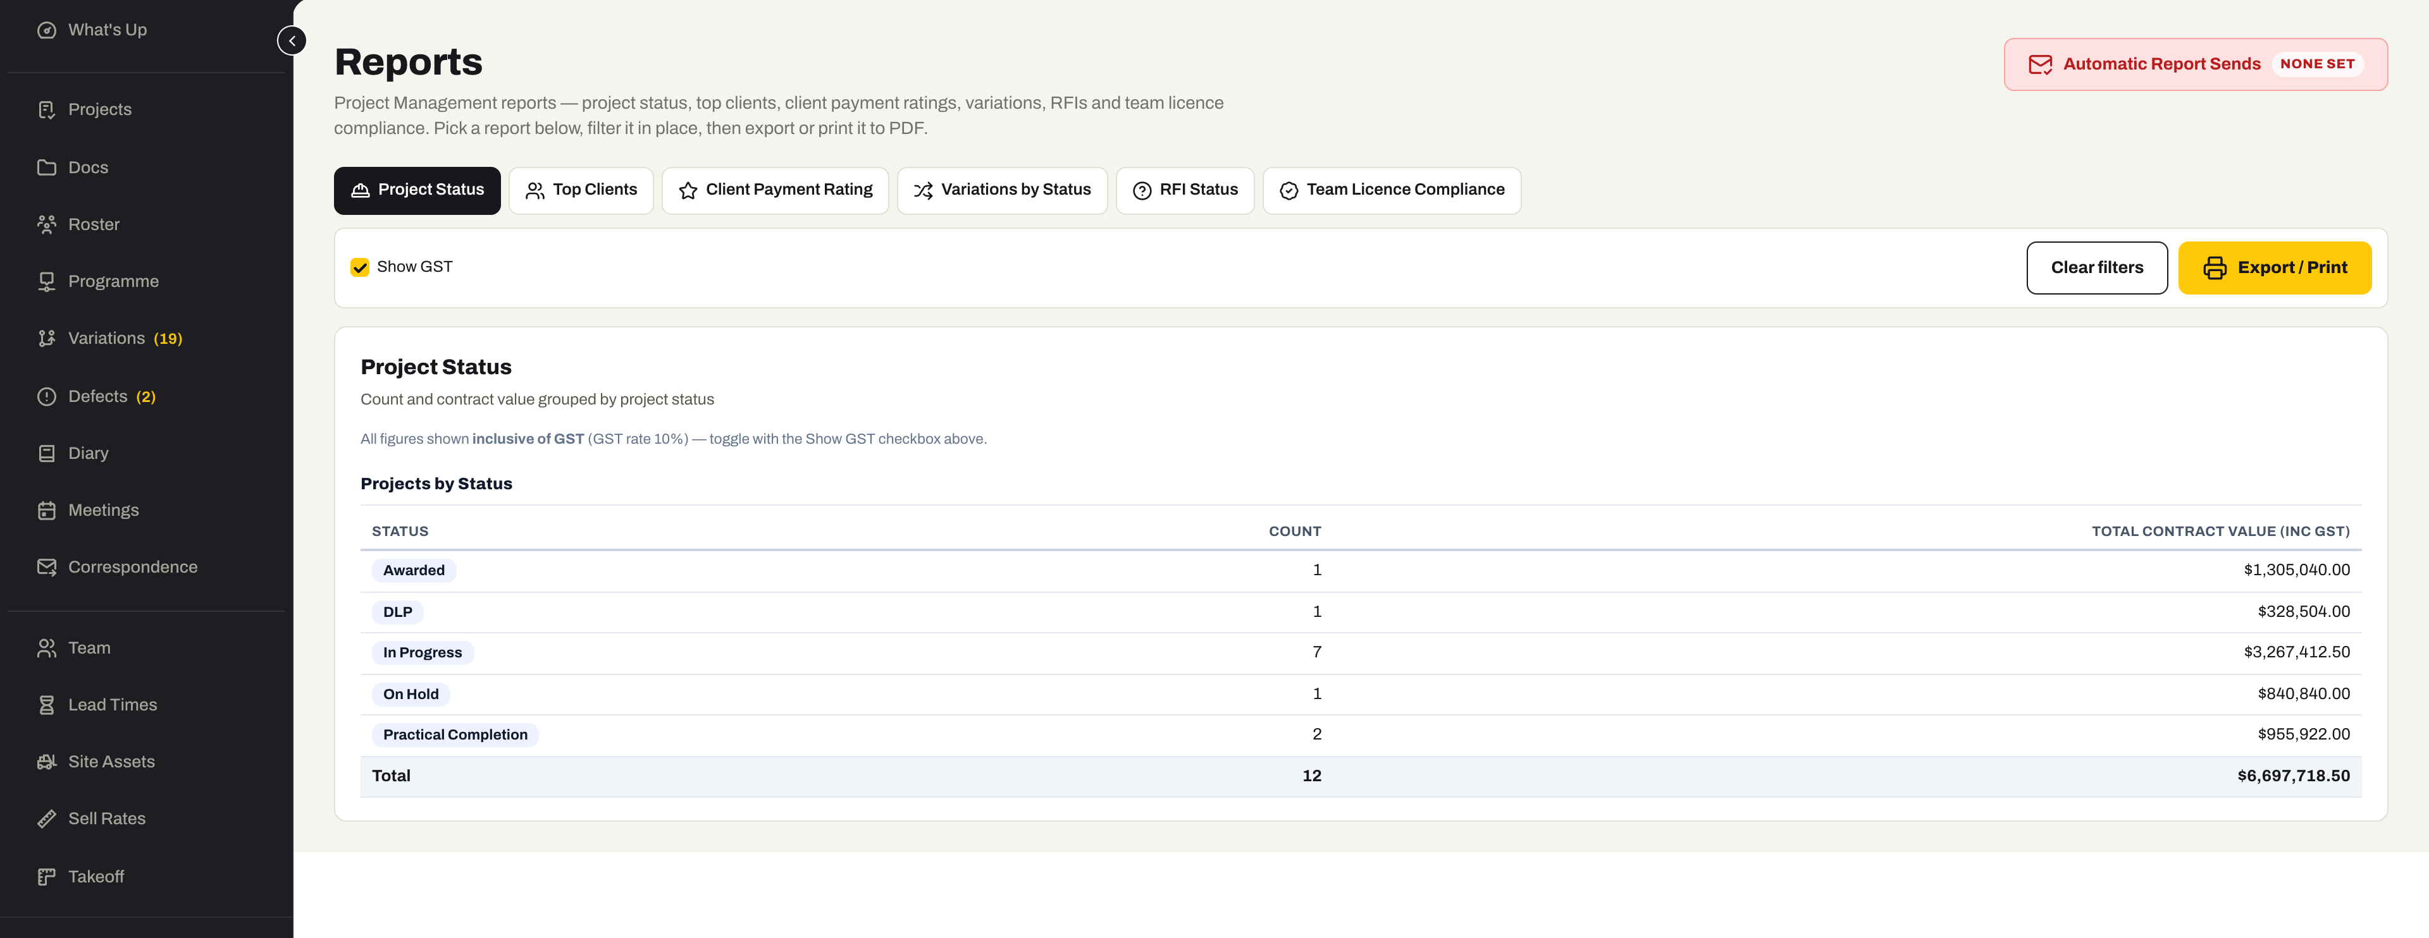Click the $840,840.00 On Hold value

pos(2304,693)
